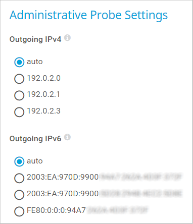The image size is (193, 224).
Task: Select the second 2003:EA:970D:9900 IPv6 radio button
Action: [x=19, y=195]
